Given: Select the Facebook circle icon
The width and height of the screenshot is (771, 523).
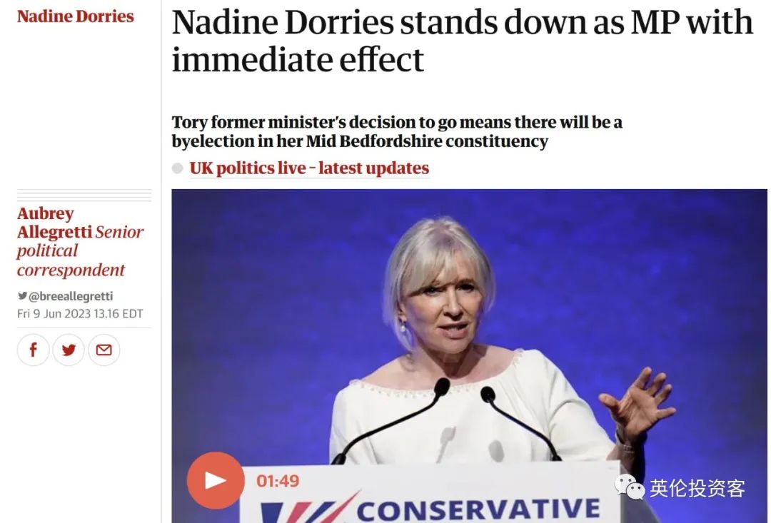Looking at the screenshot, I should [x=33, y=350].
